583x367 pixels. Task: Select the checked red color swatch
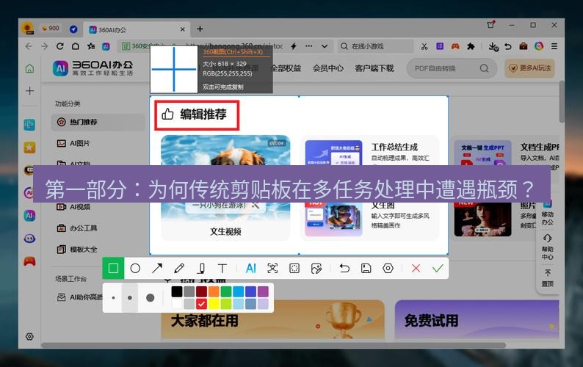pos(201,304)
